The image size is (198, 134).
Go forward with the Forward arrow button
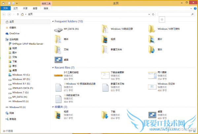pos(9,14)
